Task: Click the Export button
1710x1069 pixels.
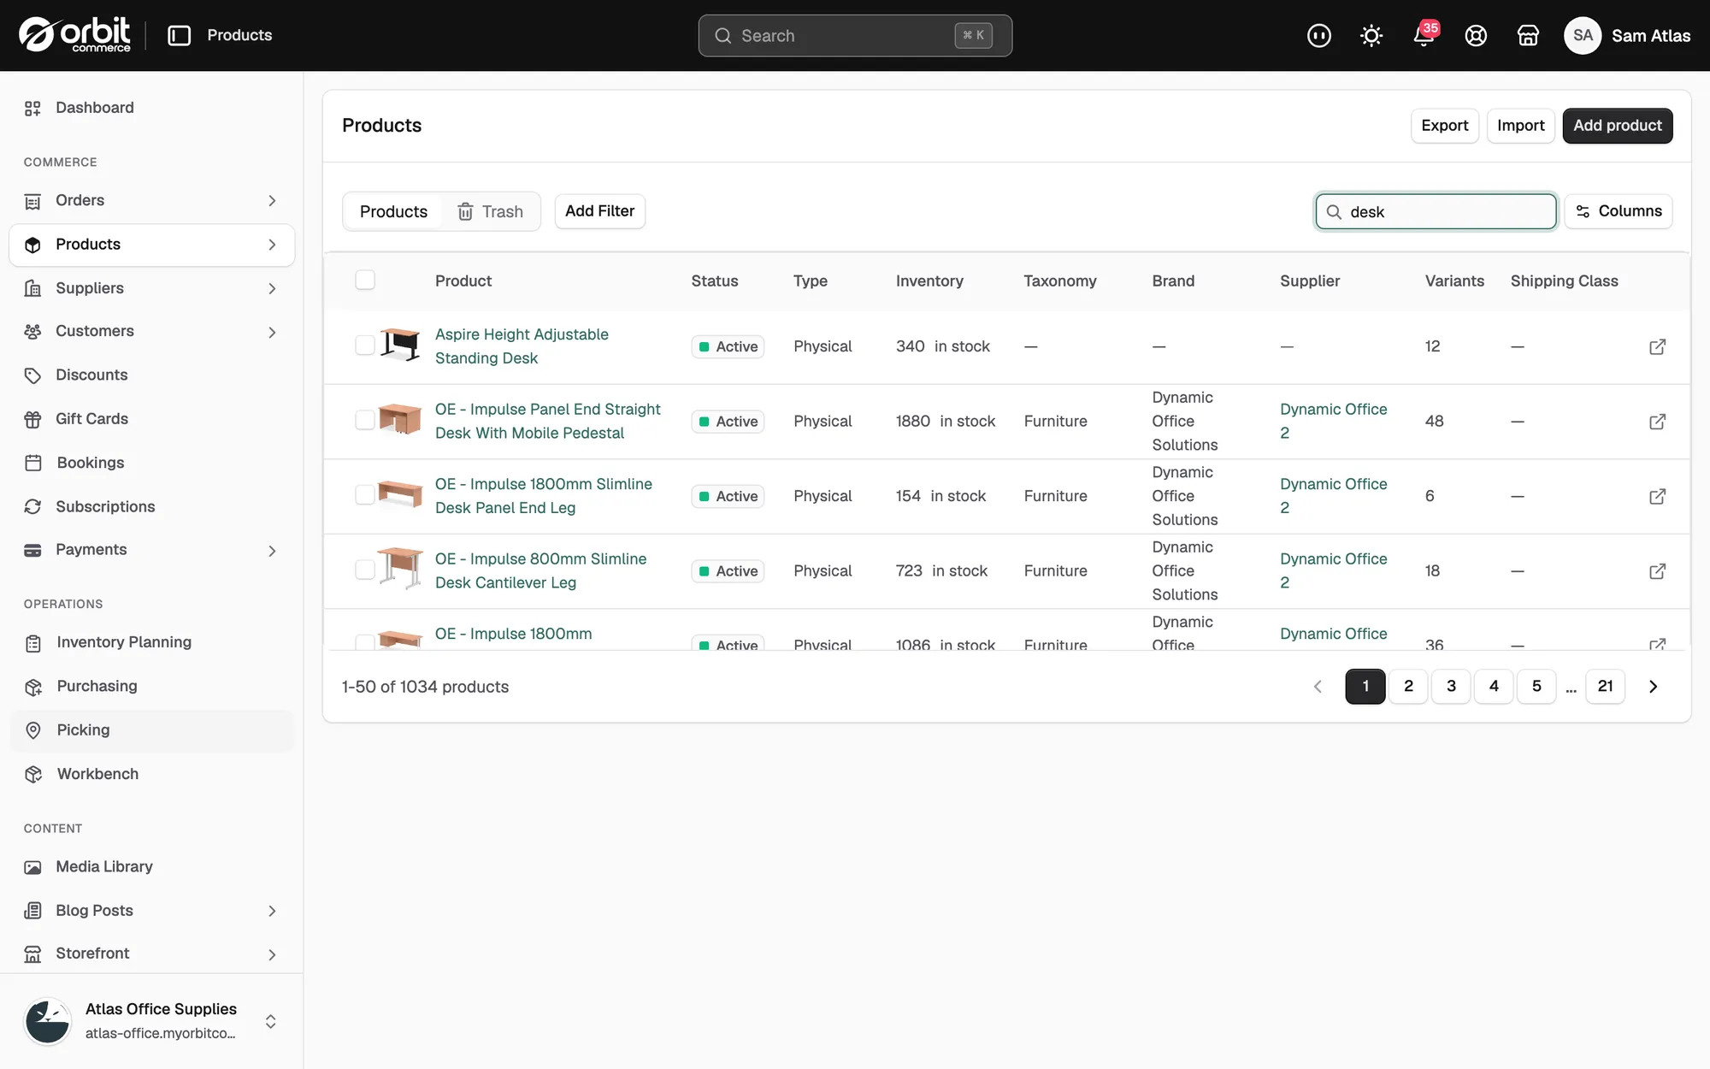Action: tap(1444, 126)
